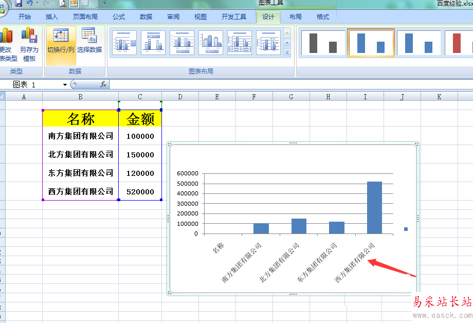Viewport: 473px width, 323px height.
Task: Click the tallest bar in the chart
Action: point(374,208)
